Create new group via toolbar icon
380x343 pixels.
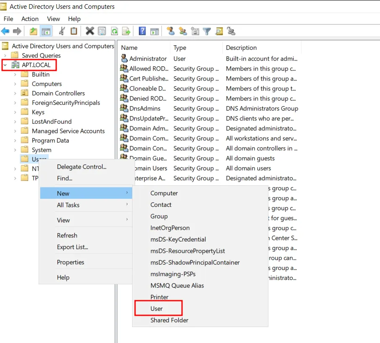tap(183, 31)
